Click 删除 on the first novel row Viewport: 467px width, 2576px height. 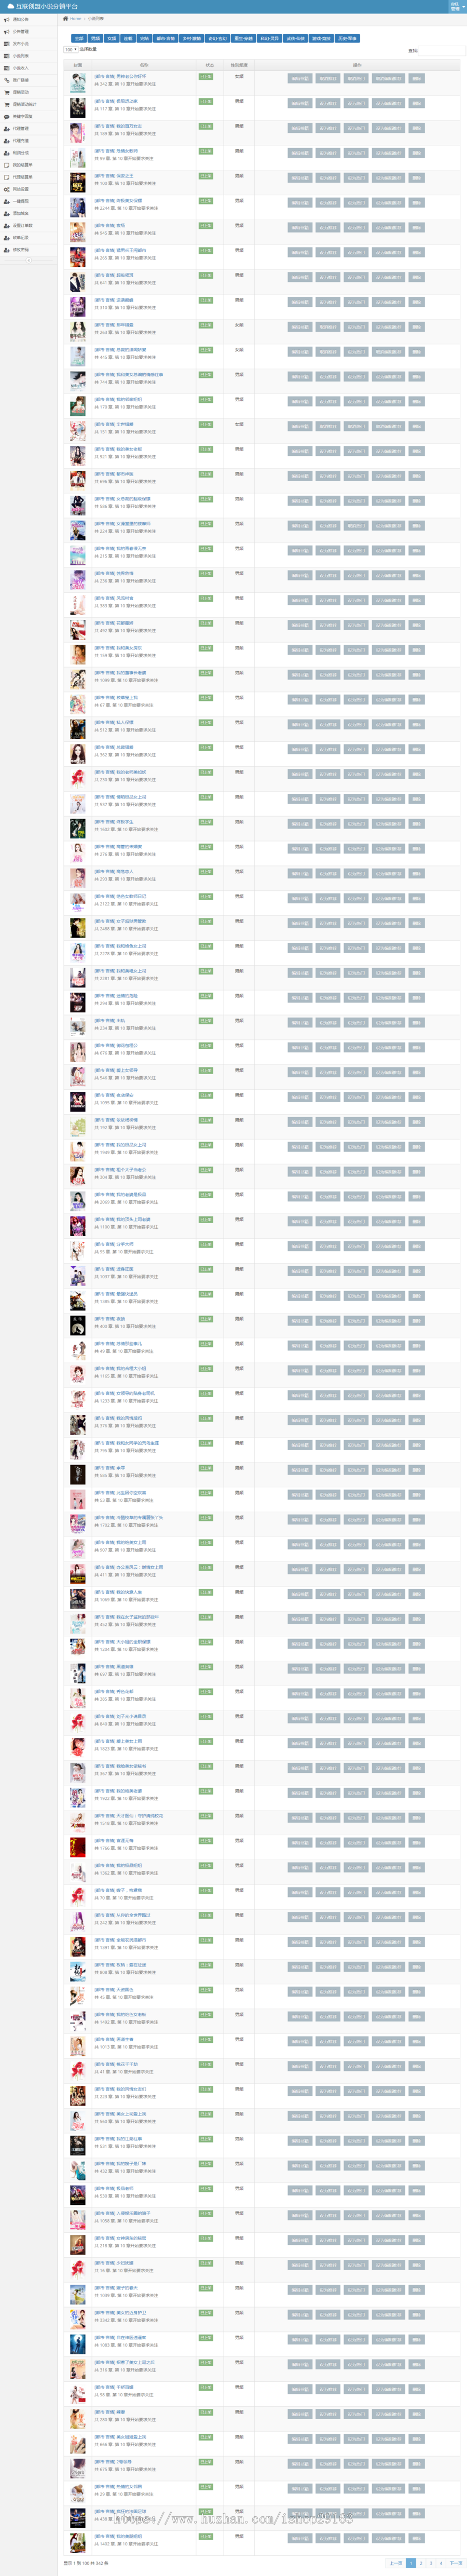[417, 79]
